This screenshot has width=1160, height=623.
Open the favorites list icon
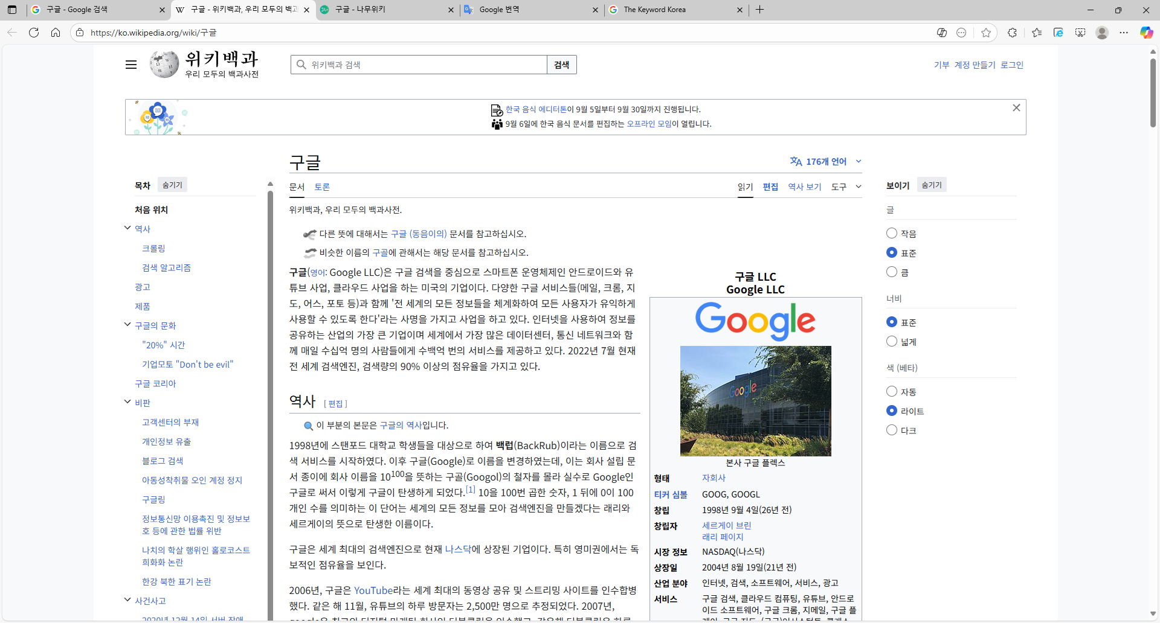1037,33
